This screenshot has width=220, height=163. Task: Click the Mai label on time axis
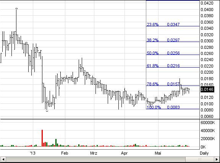point(158,153)
